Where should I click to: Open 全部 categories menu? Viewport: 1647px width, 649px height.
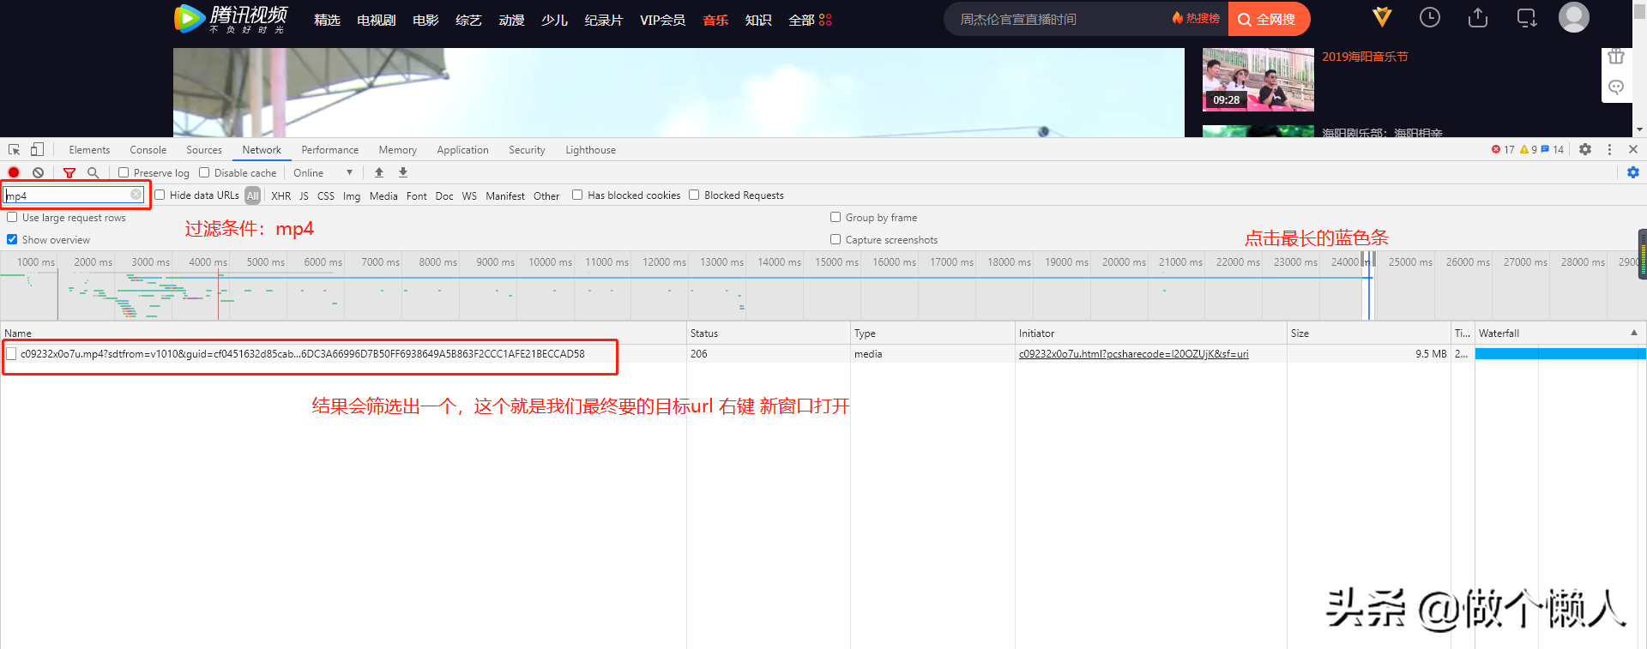coord(810,20)
